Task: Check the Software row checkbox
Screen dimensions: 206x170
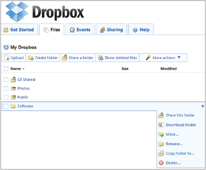Action: pyautogui.click(x=6, y=106)
